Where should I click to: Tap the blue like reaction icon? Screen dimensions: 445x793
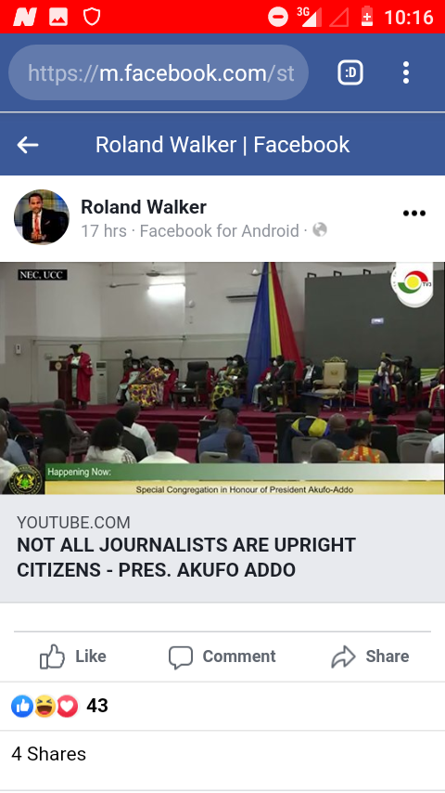coord(22,706)
